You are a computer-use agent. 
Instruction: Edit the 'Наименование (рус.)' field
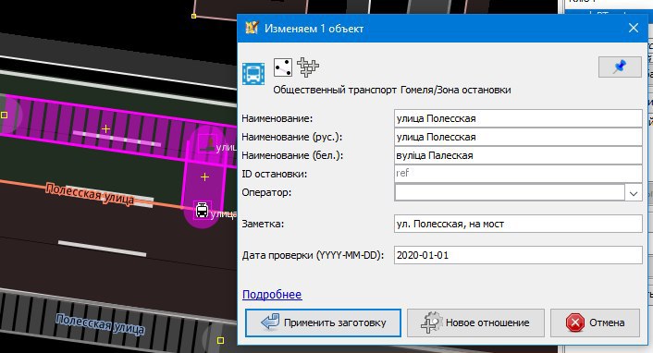(x=518, y=137)
